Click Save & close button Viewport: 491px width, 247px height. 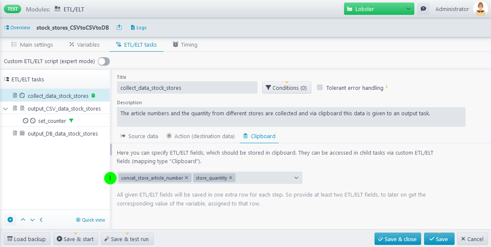pos(398,239)
